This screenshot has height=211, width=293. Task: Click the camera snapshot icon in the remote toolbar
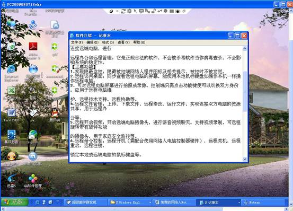tap(177, 12)
